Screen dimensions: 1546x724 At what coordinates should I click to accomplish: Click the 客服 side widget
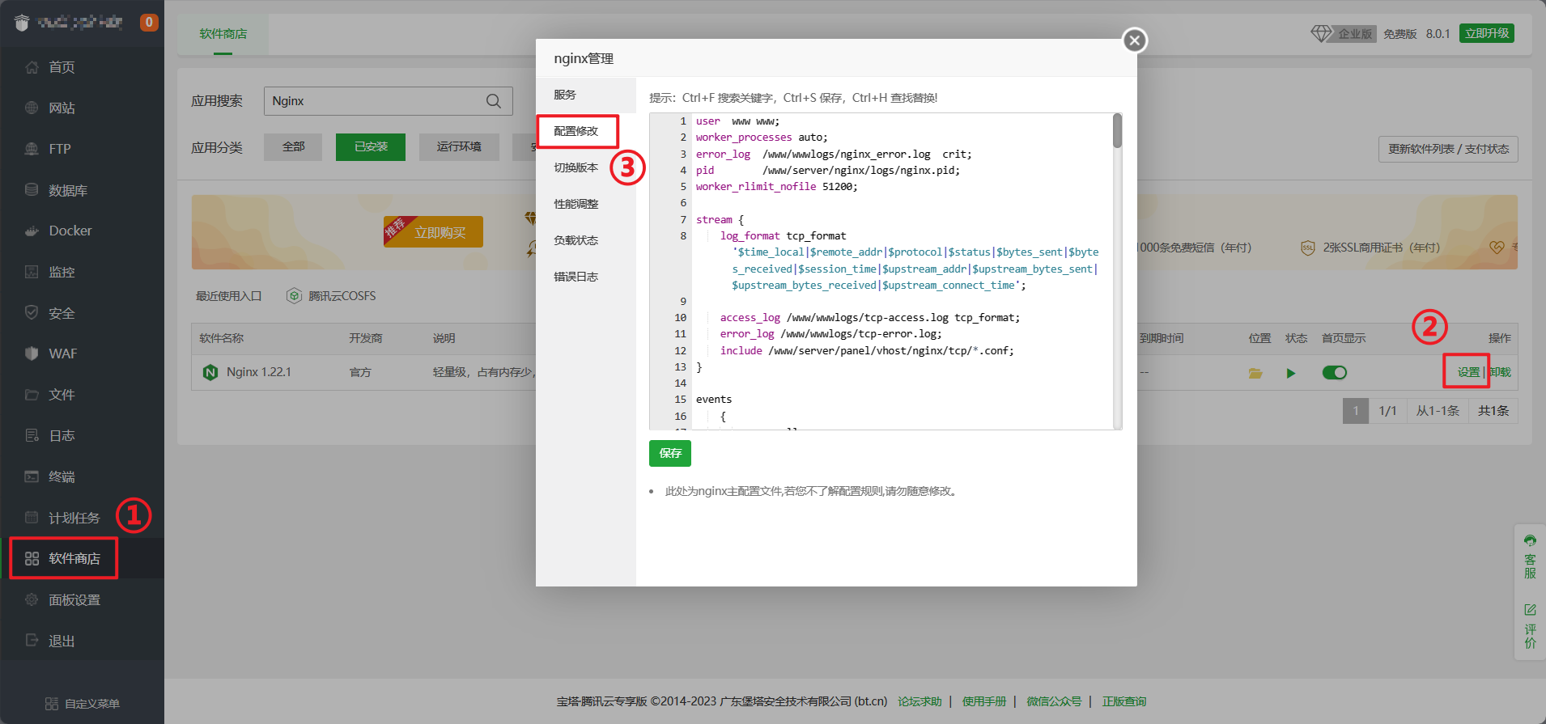tap(1530, 557)
